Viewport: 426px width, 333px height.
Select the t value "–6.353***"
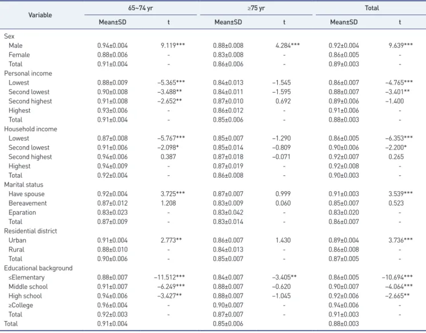[399, 138]
